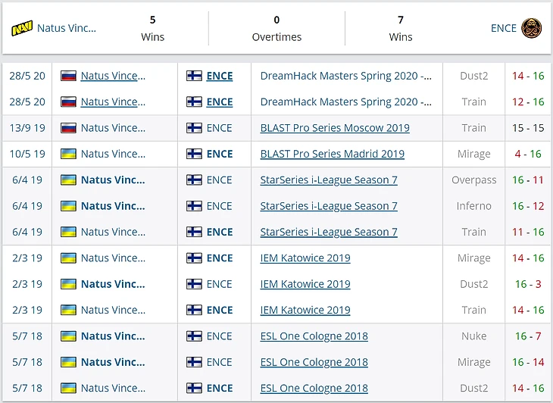Click bold Natus Vinc... in Nuke row

point(113,336)
